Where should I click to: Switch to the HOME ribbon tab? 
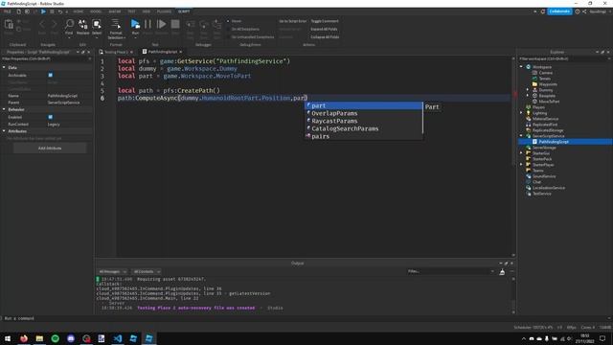point(79,11)
